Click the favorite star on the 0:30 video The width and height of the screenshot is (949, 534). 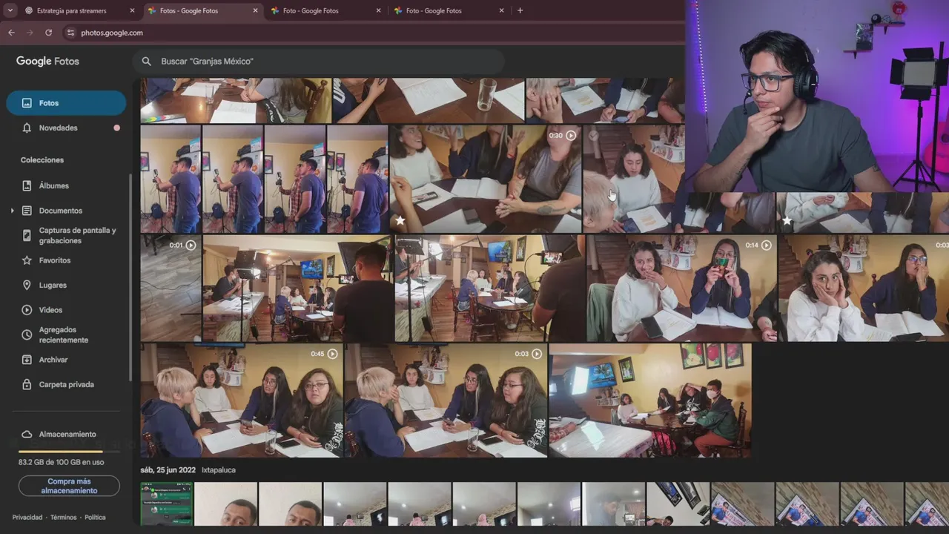pyautogui.click(x=400, y=220)
